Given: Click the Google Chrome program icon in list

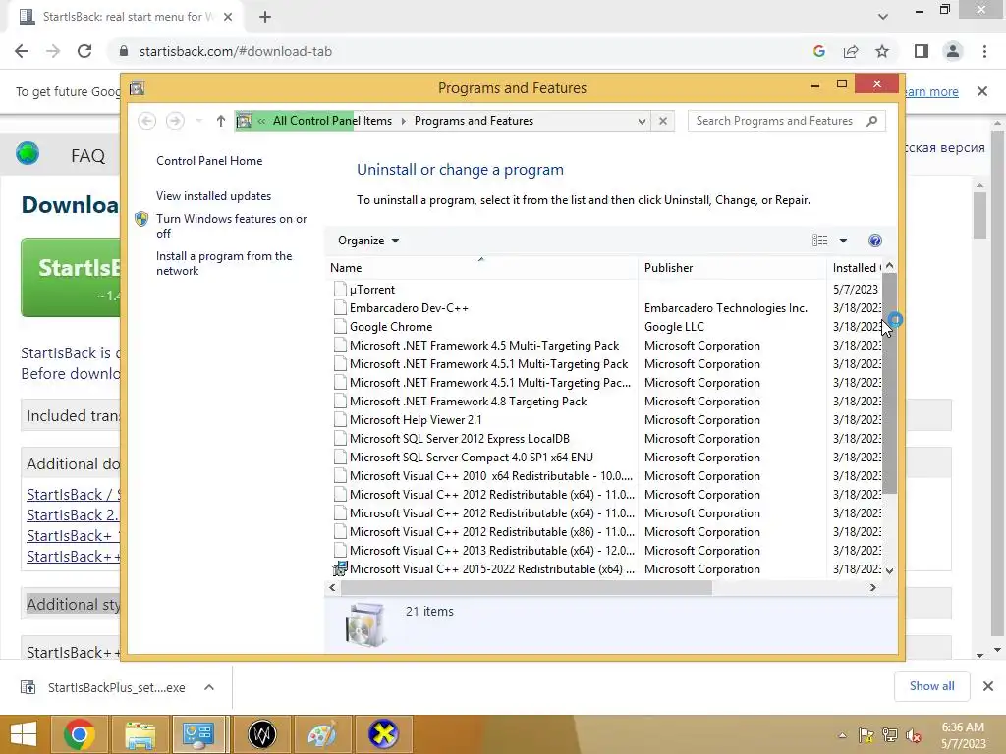Looking at the screenshot, I should tap(340, 326).
